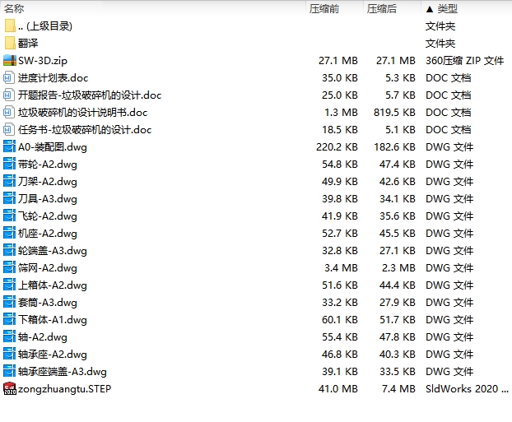Click the DOC icon of 垃圾破碎机的设计说明书.doc
The height and width of the screenshot is (422, 512).
[x=9, y=112]
